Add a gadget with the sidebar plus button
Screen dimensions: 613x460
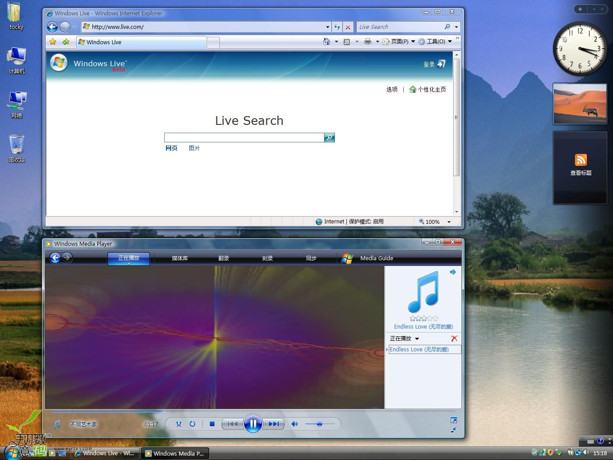pos(580,9)
